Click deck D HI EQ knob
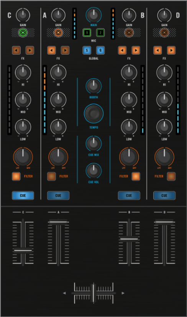Screen dimensions: 187x317 click(x=164, y=73)
